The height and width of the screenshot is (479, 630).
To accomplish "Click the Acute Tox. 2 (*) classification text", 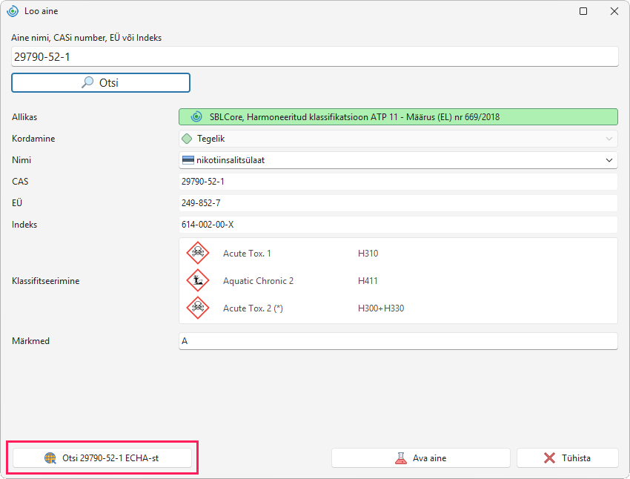I will tap(253, 308).
